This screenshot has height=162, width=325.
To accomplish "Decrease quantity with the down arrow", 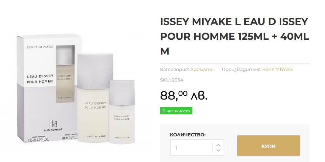I will point(218,150).
